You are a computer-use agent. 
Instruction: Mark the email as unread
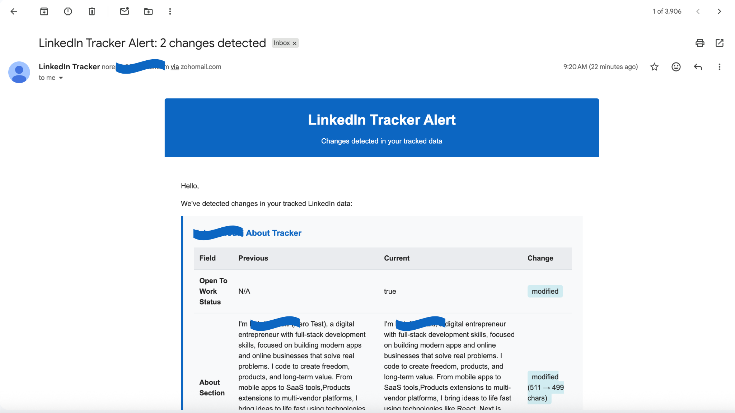pyautogui.click(x=124, y=11)
